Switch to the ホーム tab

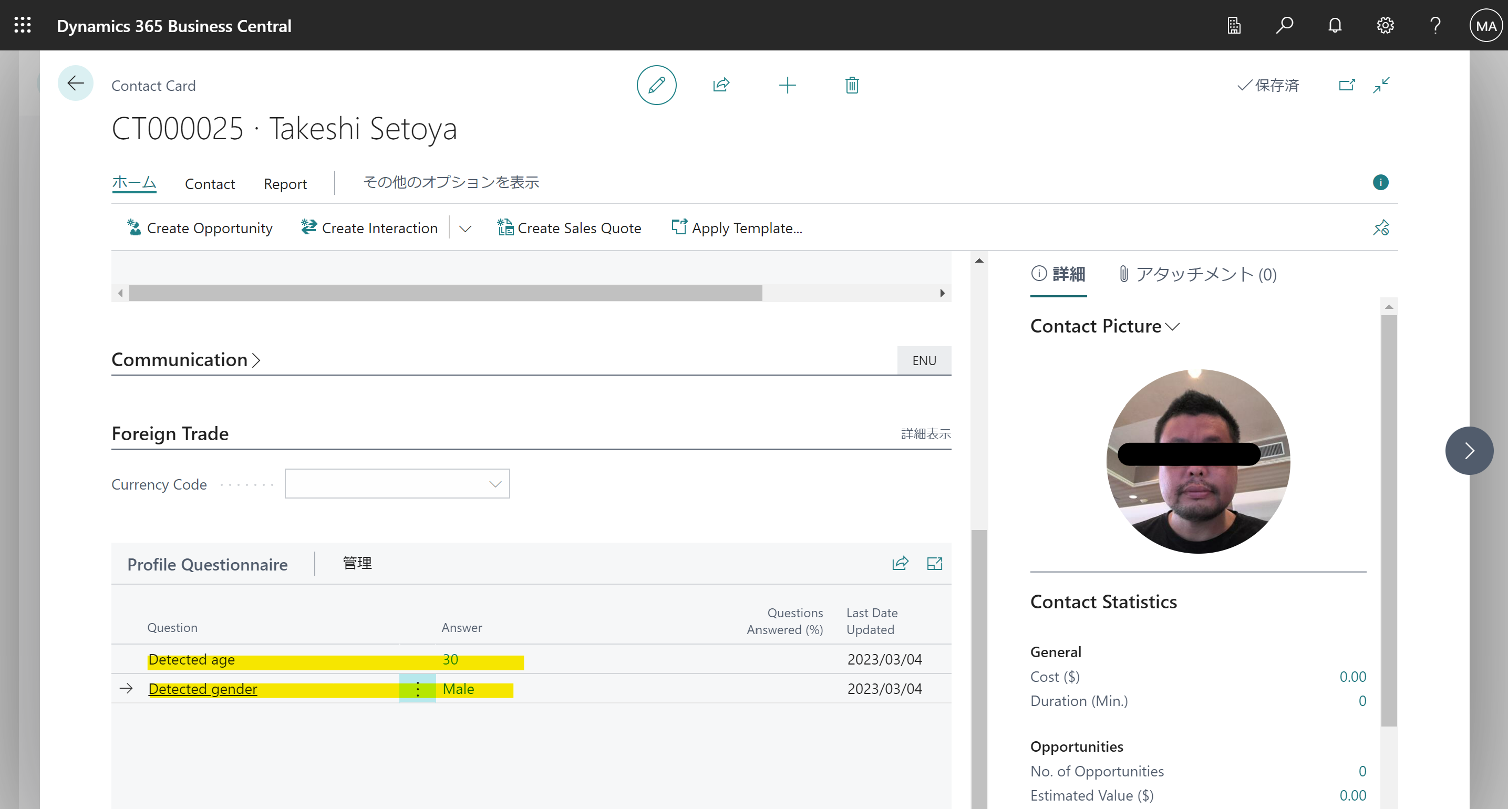point(134,183)
